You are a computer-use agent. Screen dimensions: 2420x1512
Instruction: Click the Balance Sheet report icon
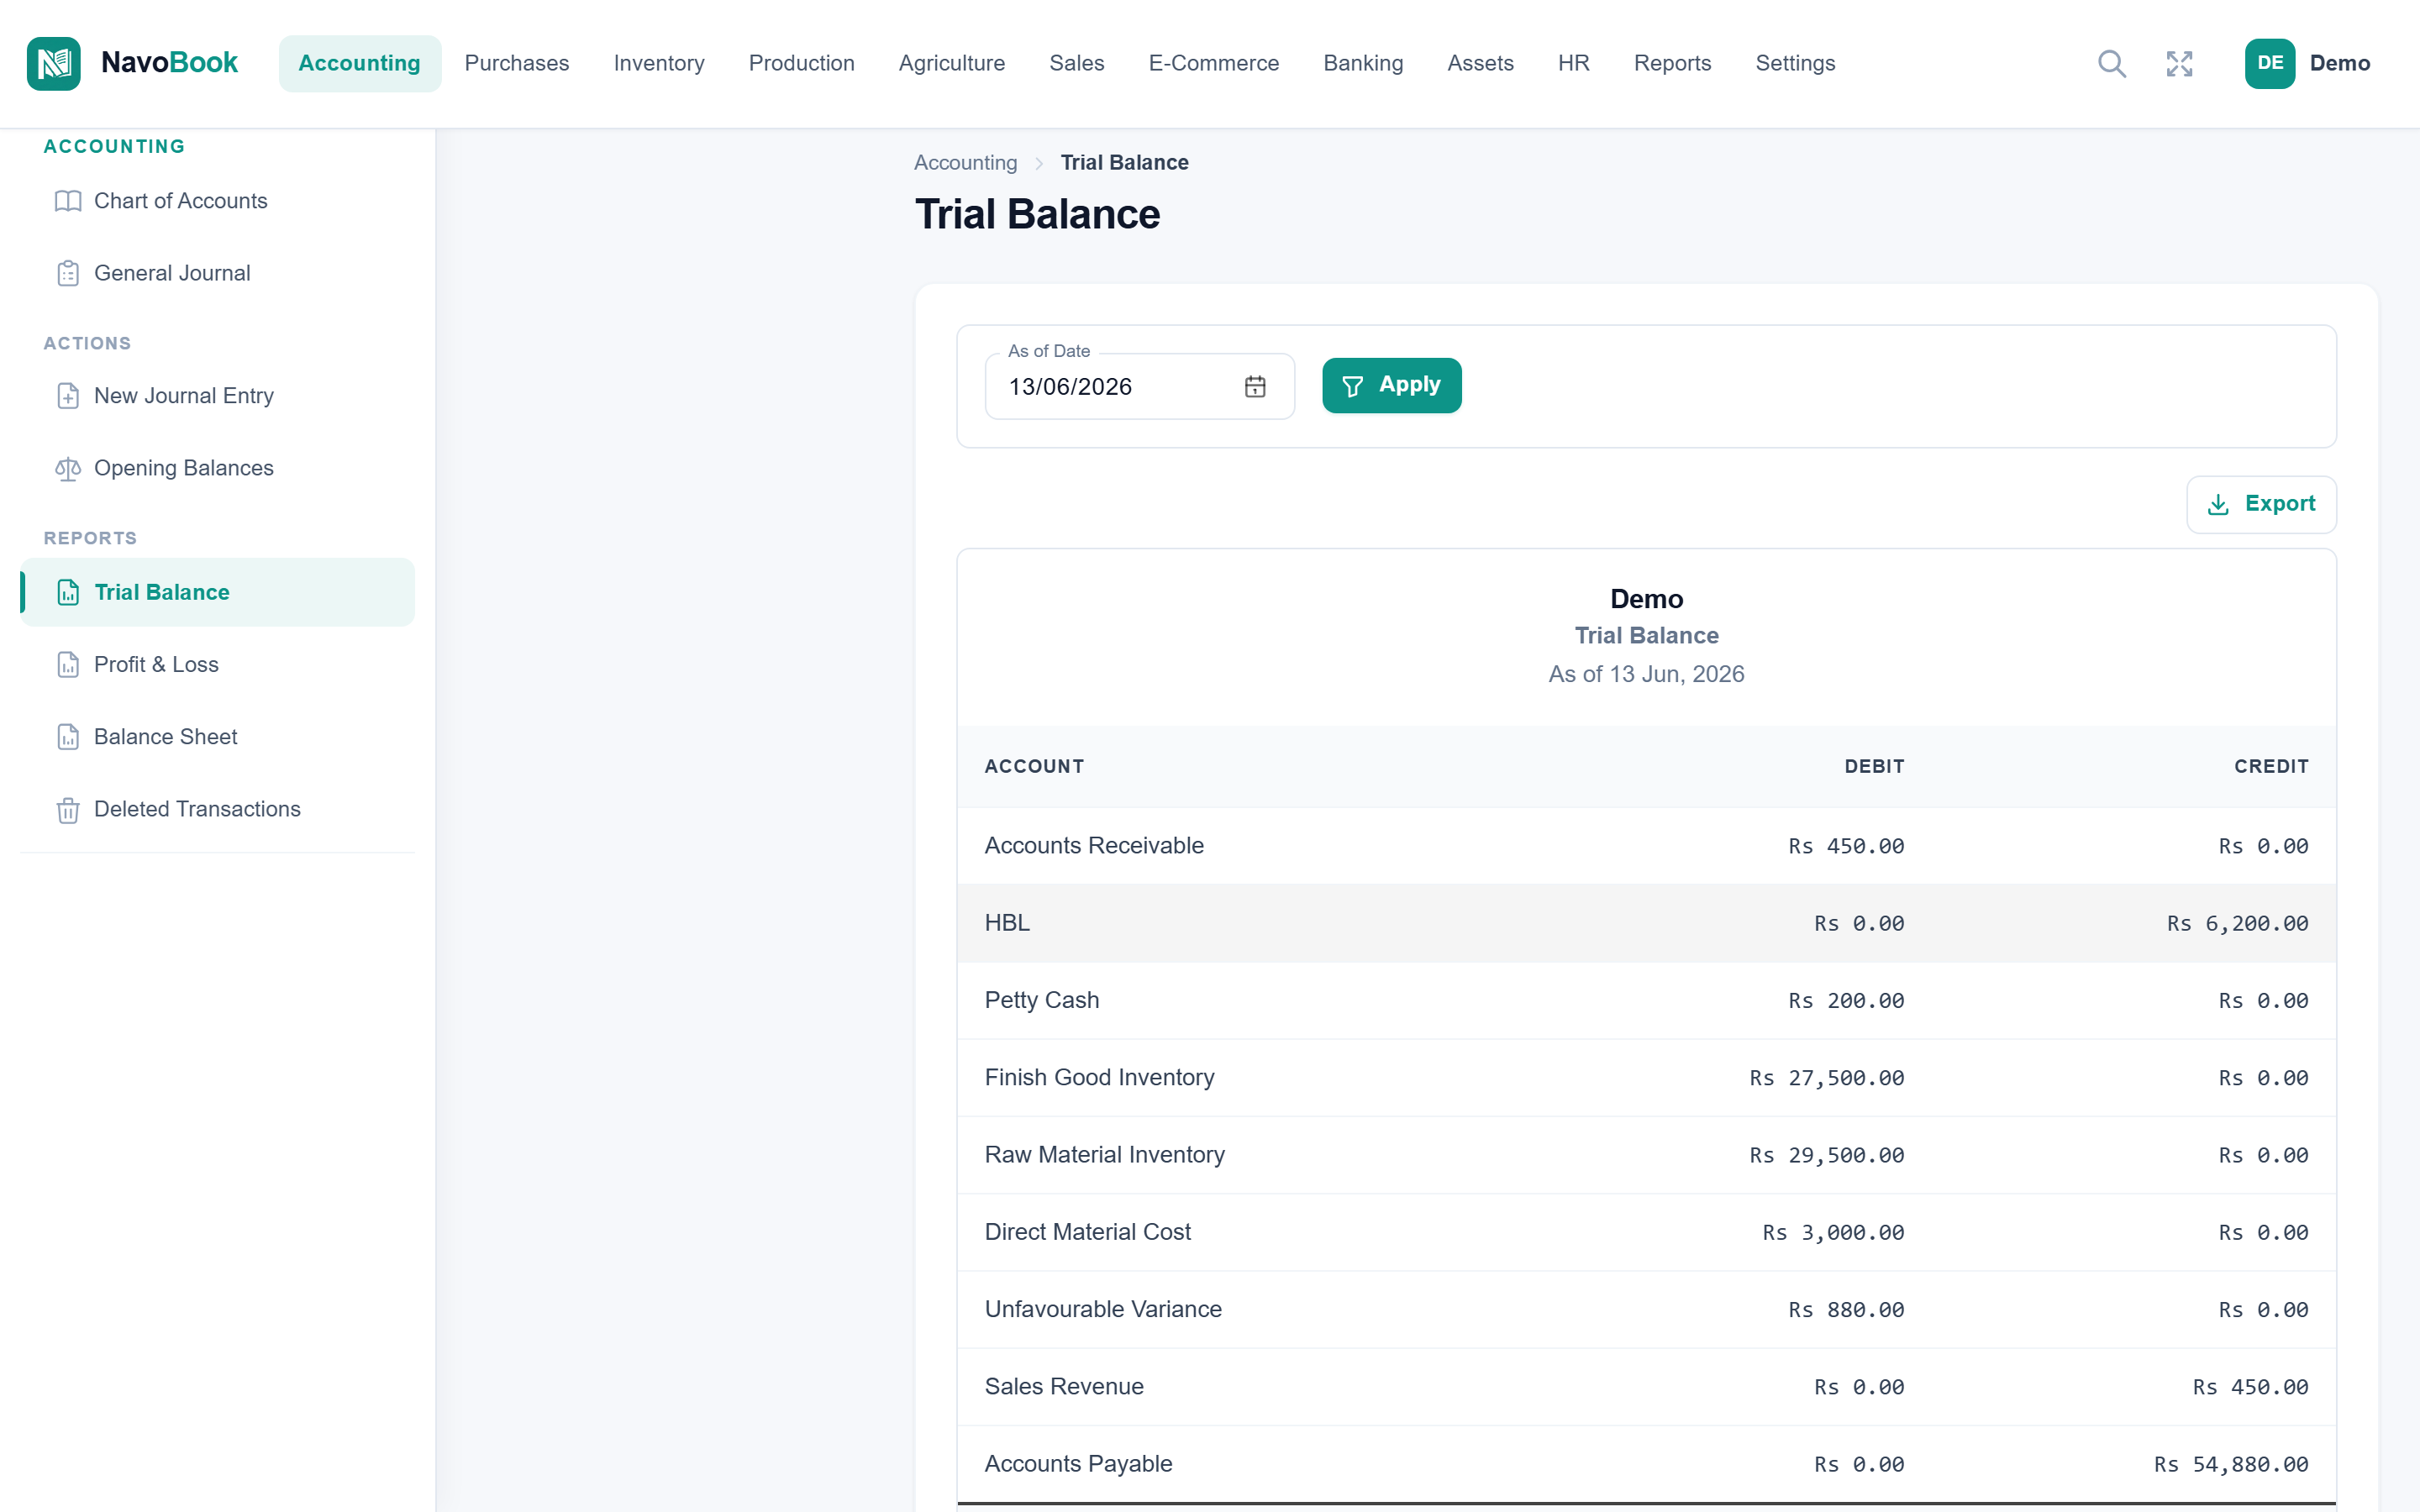coord(68,737)
